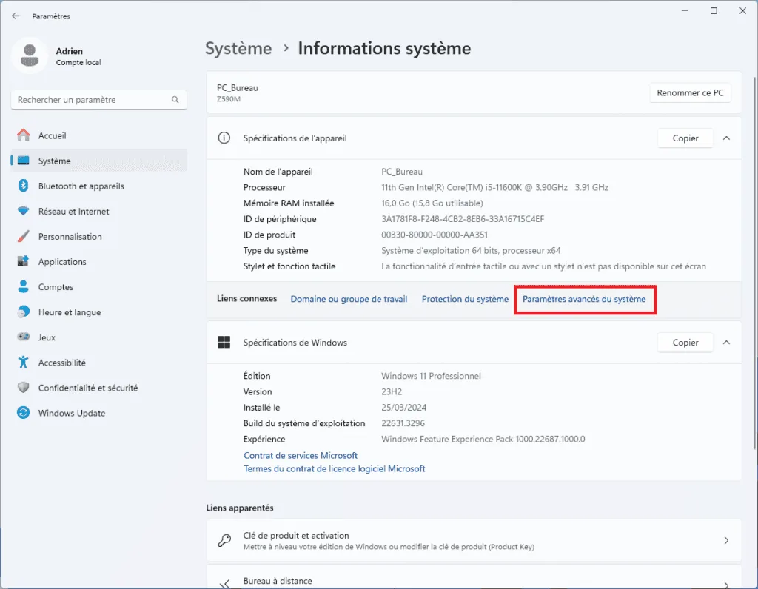The image size is (758, 589).
Task: Click the Windows Feature Experience Pack value
Action: pos(483,440)
